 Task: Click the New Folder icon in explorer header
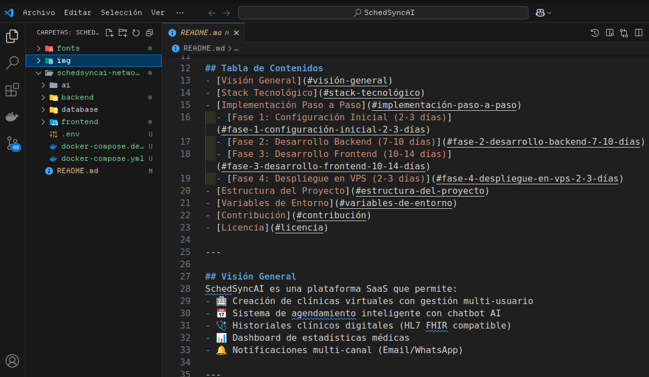[x=123, y=33]
